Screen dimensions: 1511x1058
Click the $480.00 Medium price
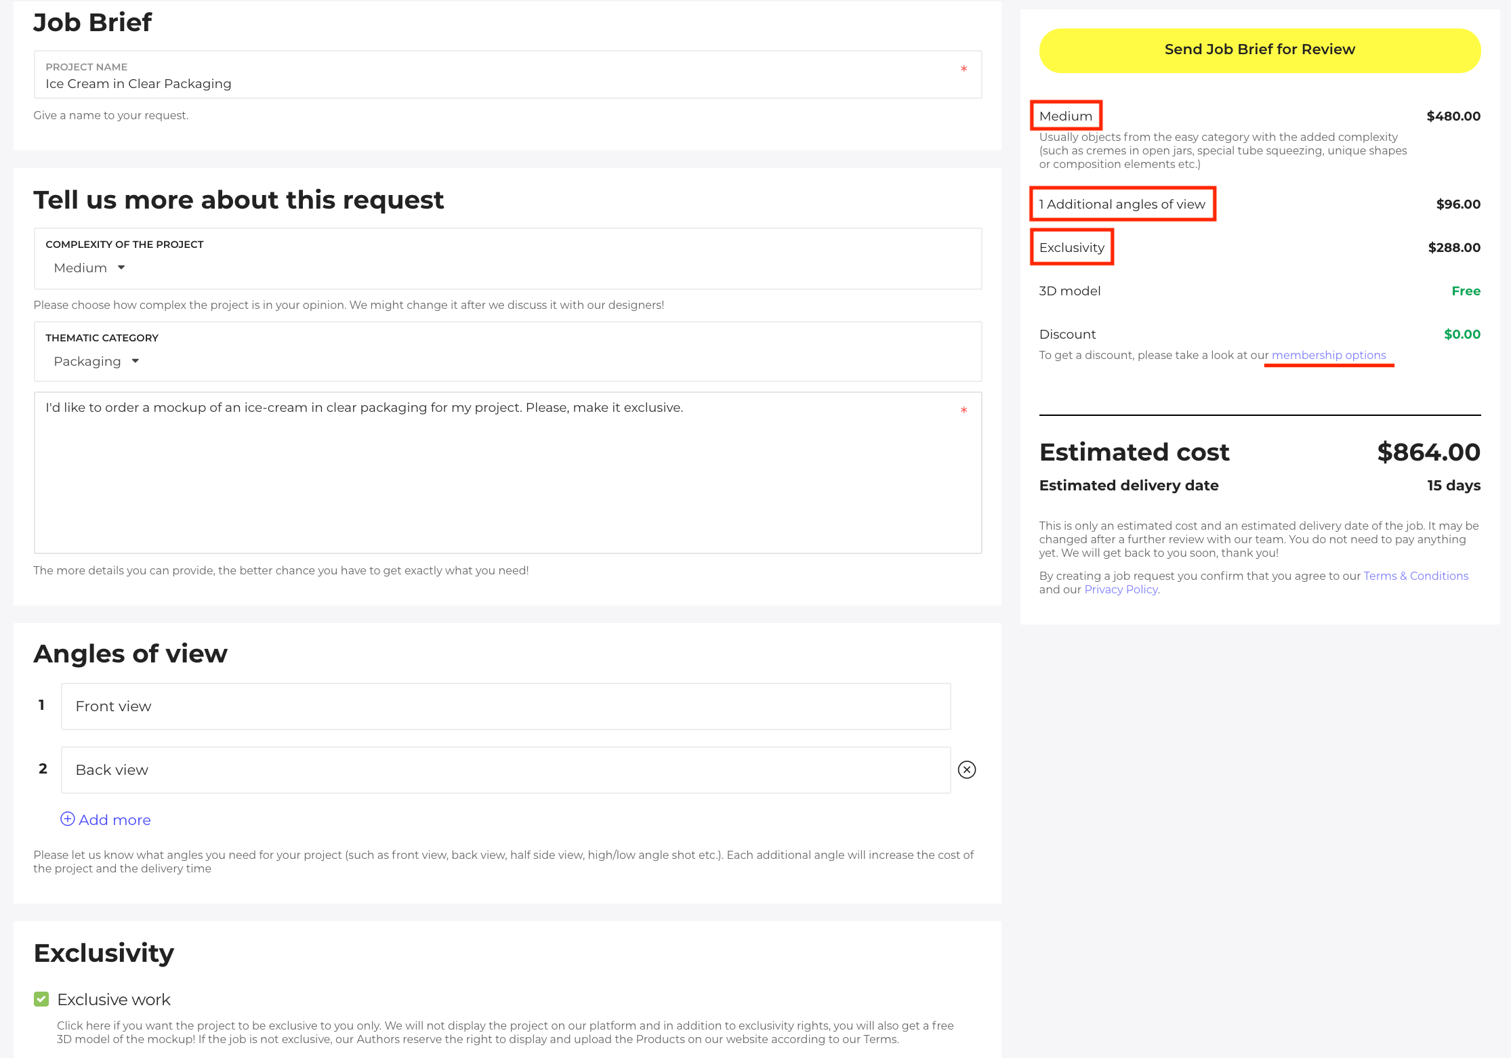pyautogui.click(x=1453, y=116)
